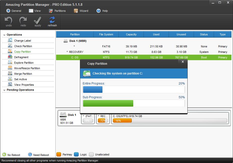Click the 919.74 GB capacity cell

click(131, 57)
